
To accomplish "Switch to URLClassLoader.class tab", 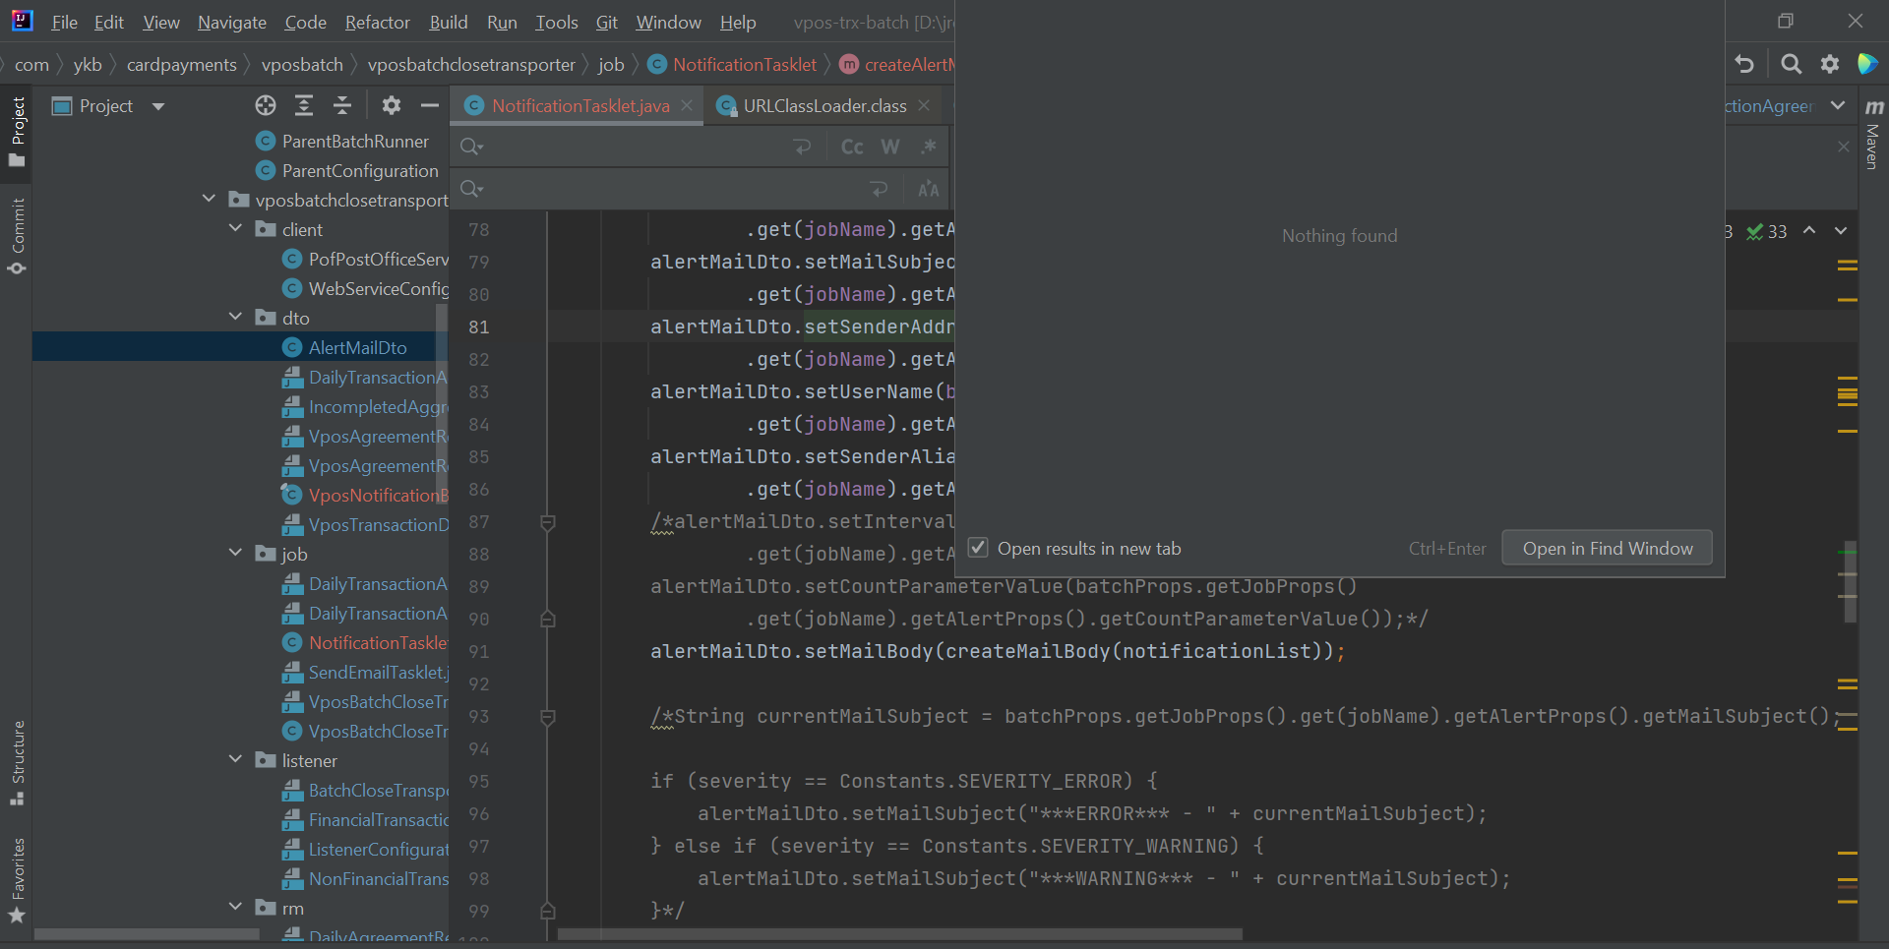I will (824, 105).
